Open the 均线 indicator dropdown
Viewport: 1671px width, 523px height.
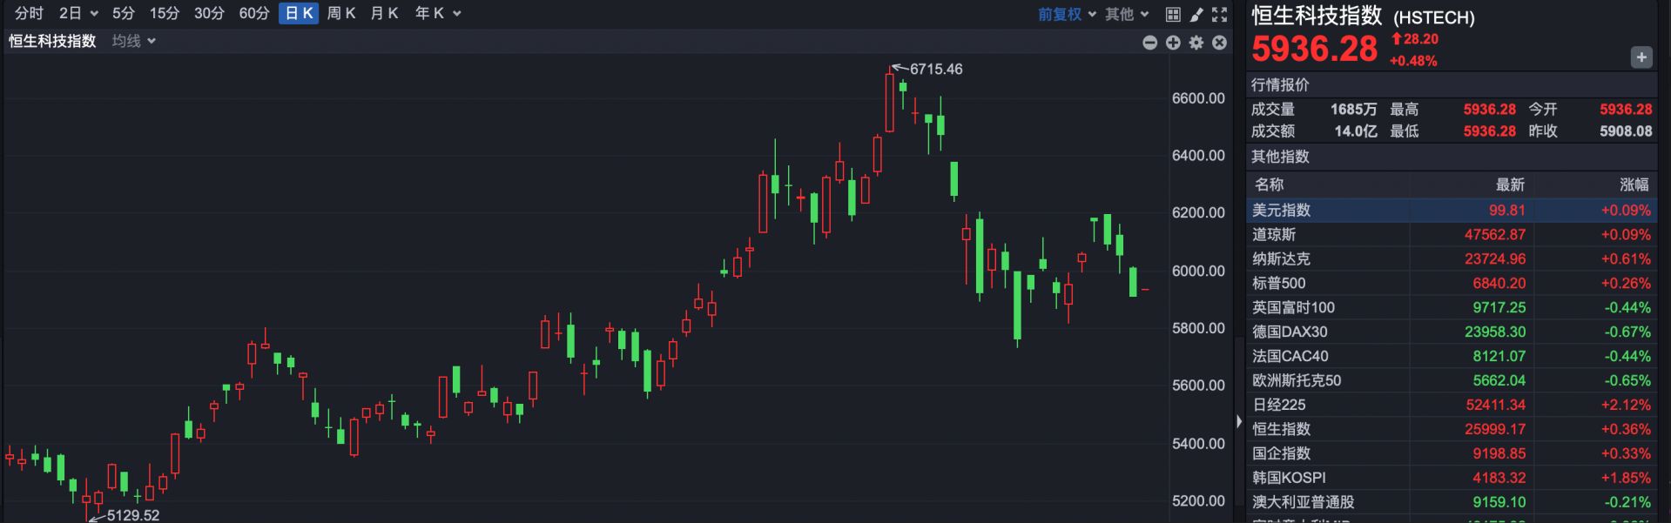coord(133,41)
